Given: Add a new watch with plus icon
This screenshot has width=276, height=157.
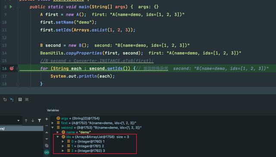Looking at the screenshot, I should [x=47, y=119].
